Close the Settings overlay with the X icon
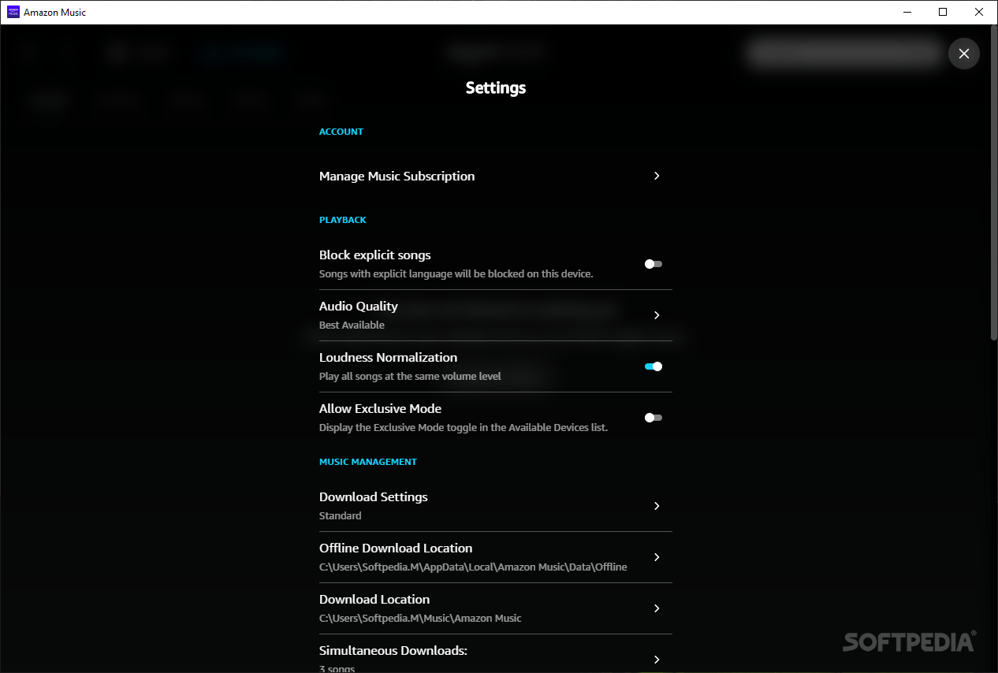Image resolution: width=998 pixels, height=673 pixels. [963, 54]
